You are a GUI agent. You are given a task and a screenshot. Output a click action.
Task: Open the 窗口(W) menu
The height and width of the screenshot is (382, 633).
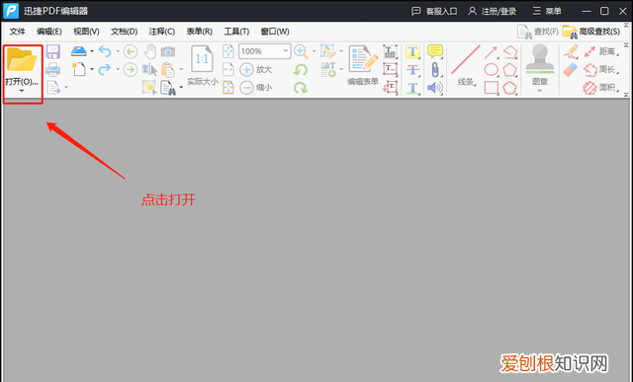coord(275,32)
